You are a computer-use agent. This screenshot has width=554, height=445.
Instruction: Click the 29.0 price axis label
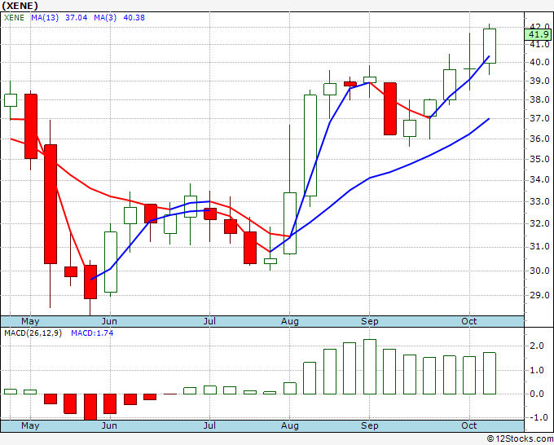(540, 295)
